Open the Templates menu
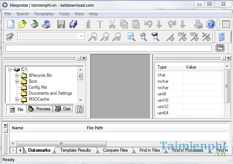 44,14
